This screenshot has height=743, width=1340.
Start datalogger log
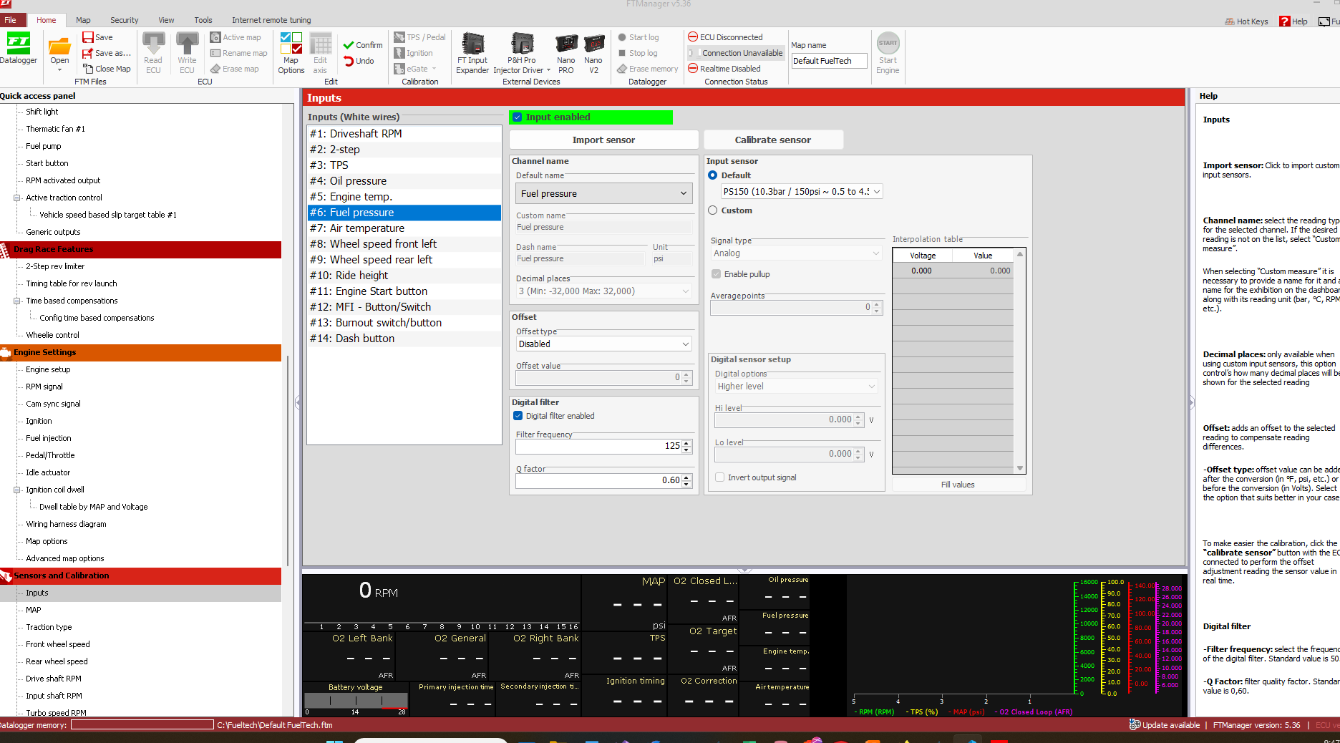click(639, 37)
